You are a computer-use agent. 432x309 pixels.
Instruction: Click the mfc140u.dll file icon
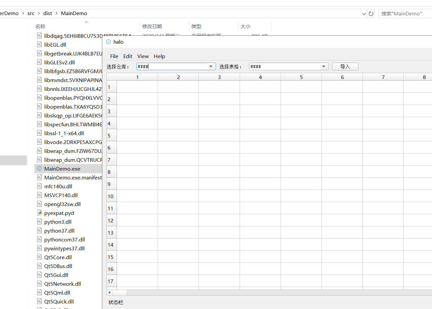[x=39, y=186]
